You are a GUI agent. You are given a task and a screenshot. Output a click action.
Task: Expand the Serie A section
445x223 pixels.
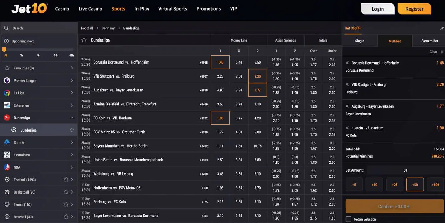72,142
